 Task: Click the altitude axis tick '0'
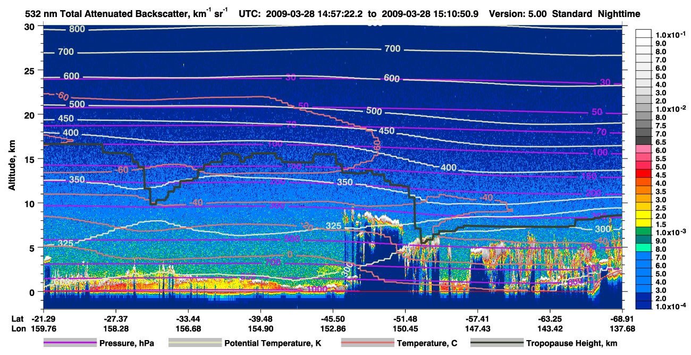[x=33, y=292]
